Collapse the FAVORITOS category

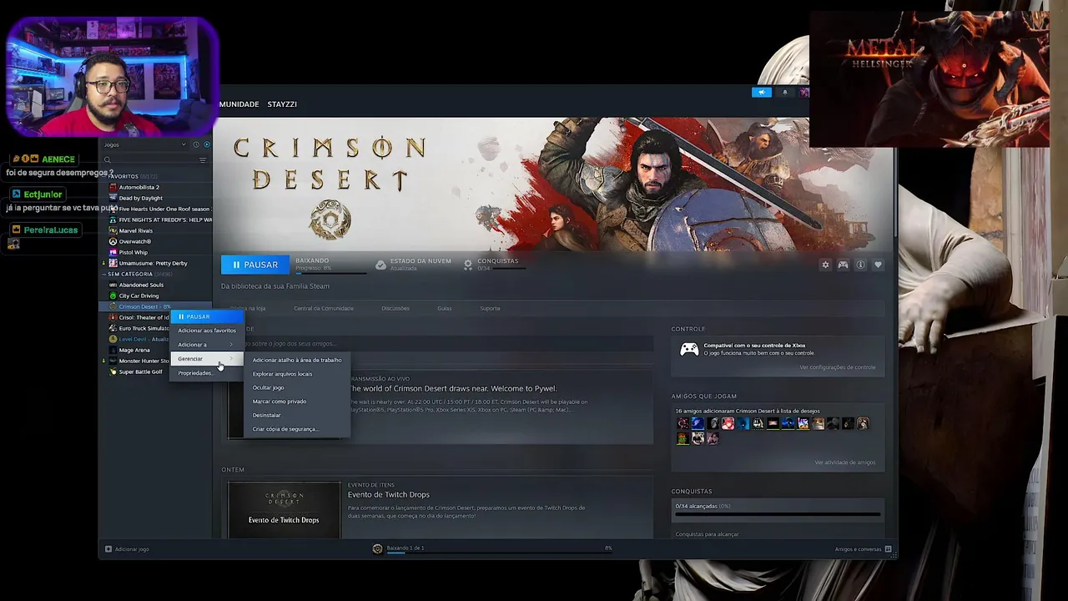tap(104, 176)
